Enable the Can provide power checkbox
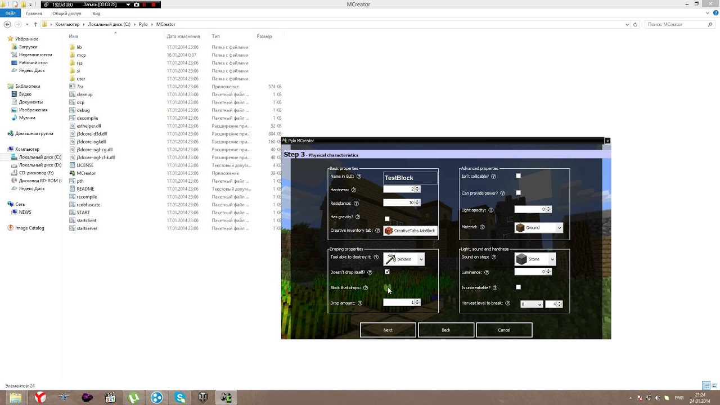Image resolution: width=720 pixels, height=405 pixels. click(519, 193)
